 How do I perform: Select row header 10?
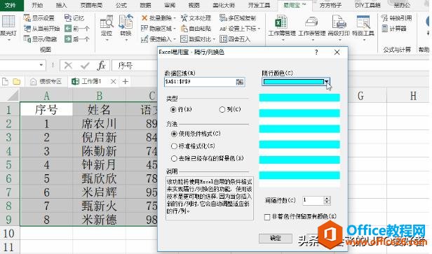coord(9,234)
